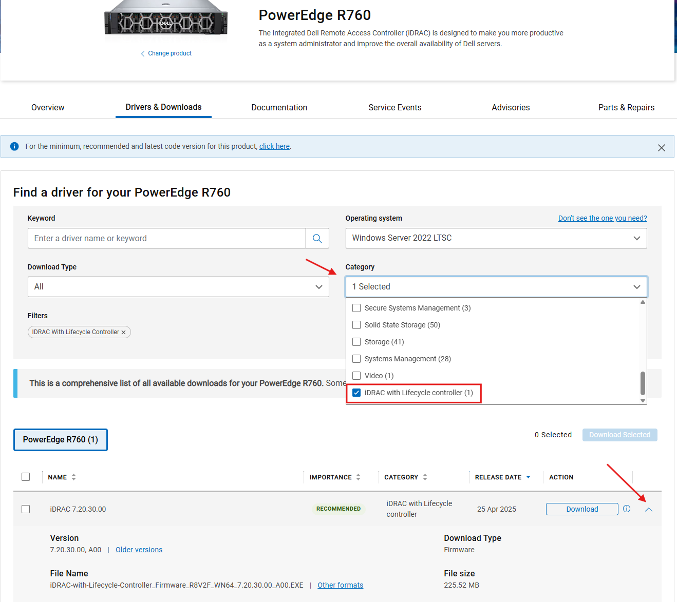Open the Advisories tab

pos(510,107)
